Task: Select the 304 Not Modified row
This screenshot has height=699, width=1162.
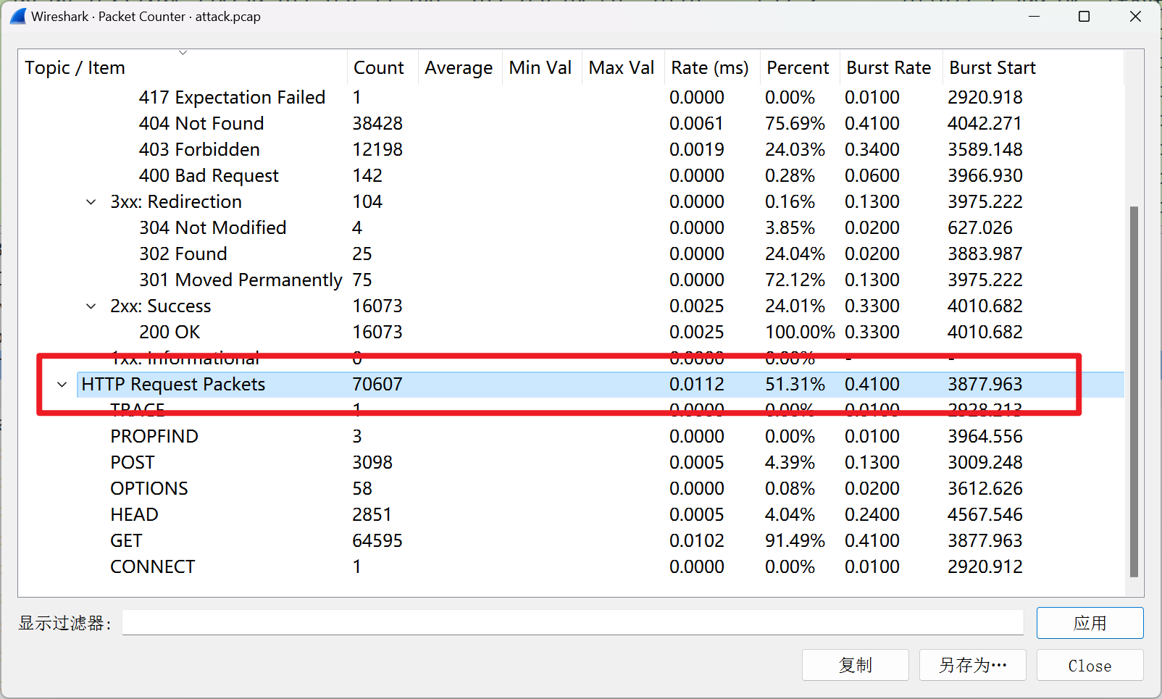Action: [x=571, y=228]
